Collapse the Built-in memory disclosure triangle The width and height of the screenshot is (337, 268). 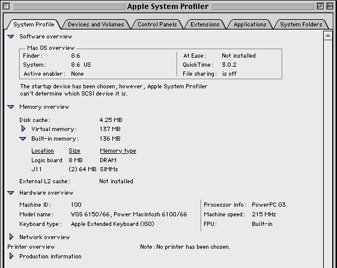23,139
